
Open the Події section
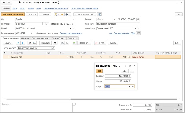point(15,8)
